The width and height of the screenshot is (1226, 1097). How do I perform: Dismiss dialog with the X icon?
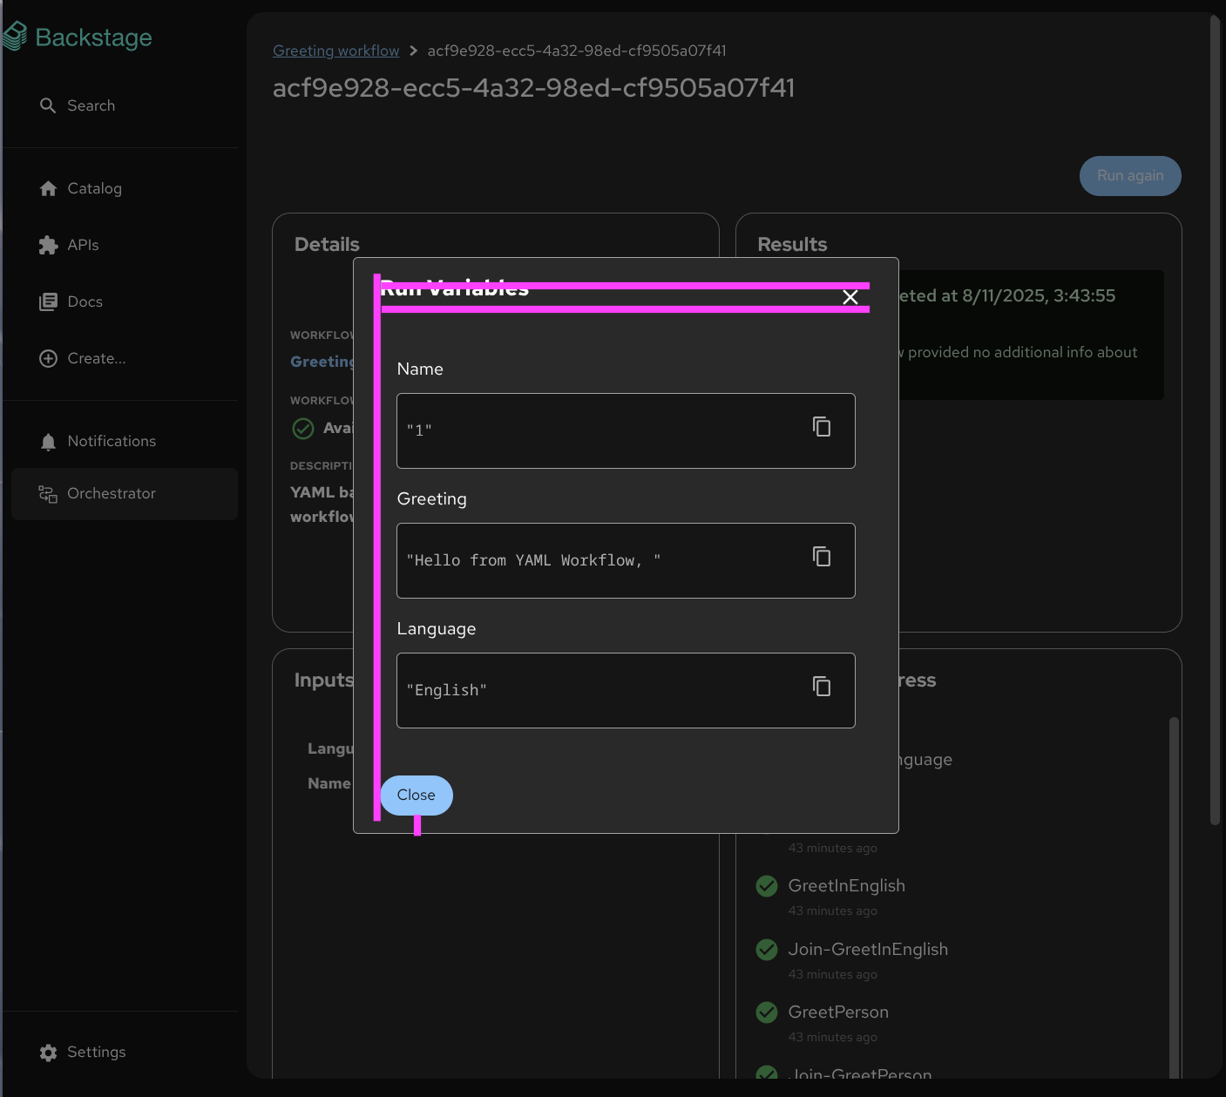(x=850, y=298)
